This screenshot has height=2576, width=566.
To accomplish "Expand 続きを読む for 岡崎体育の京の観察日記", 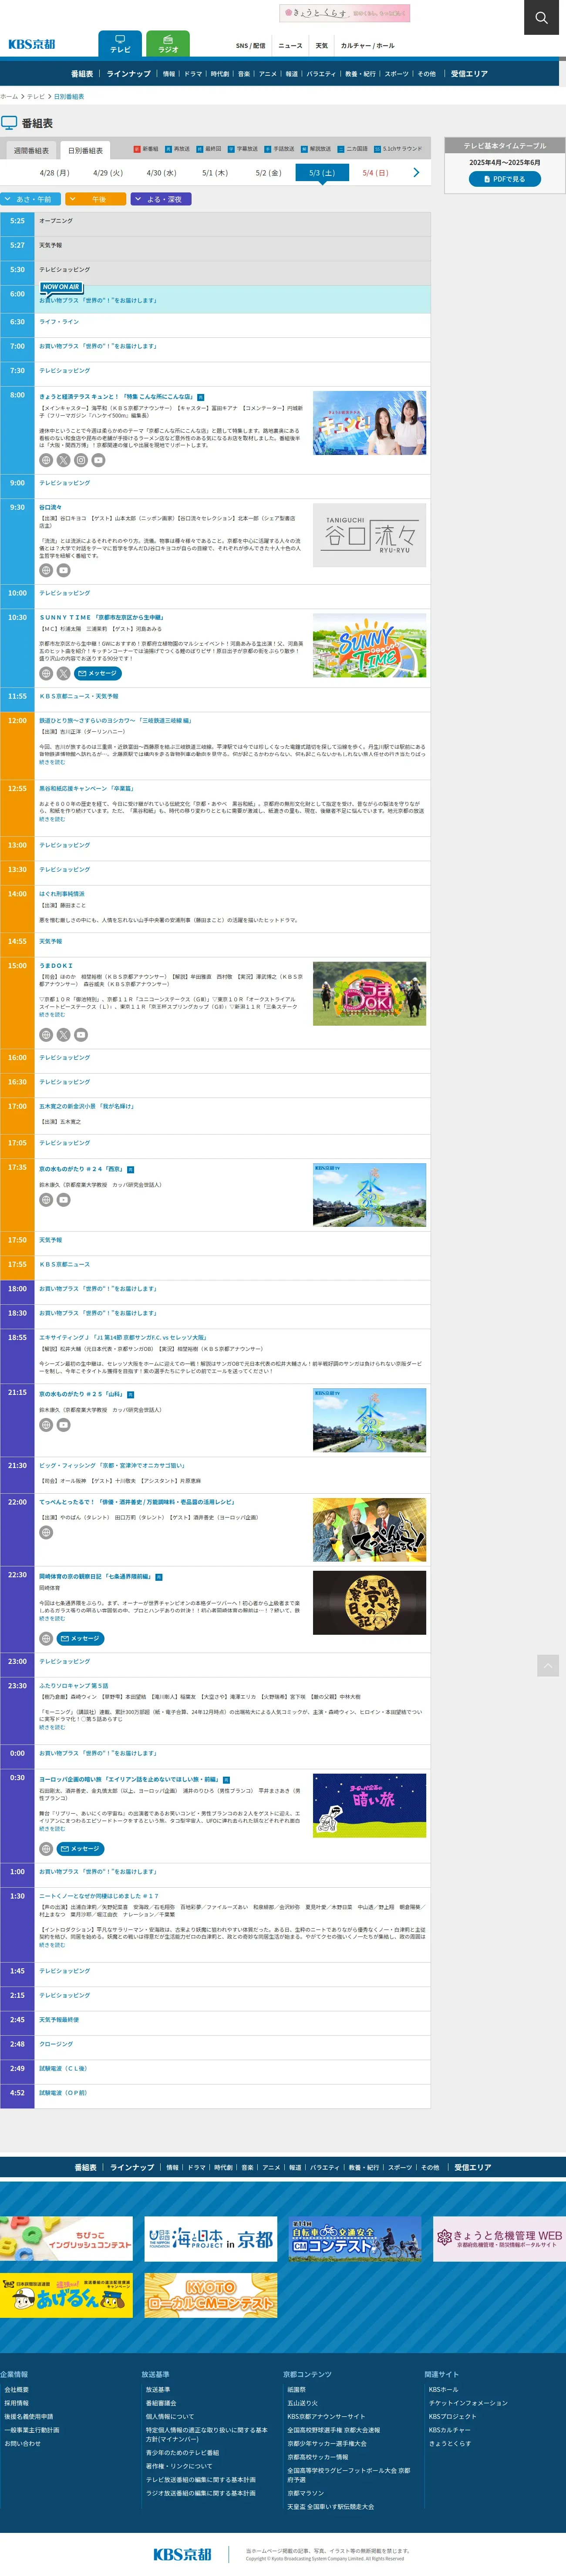I will click(x=52, y=1618).
